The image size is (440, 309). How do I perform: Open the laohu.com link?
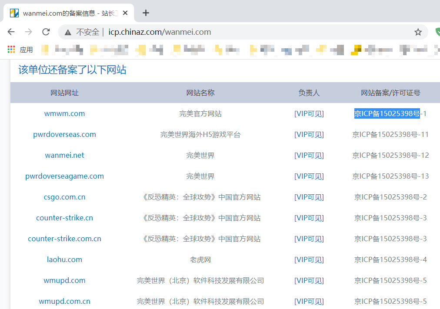point(64,259)
